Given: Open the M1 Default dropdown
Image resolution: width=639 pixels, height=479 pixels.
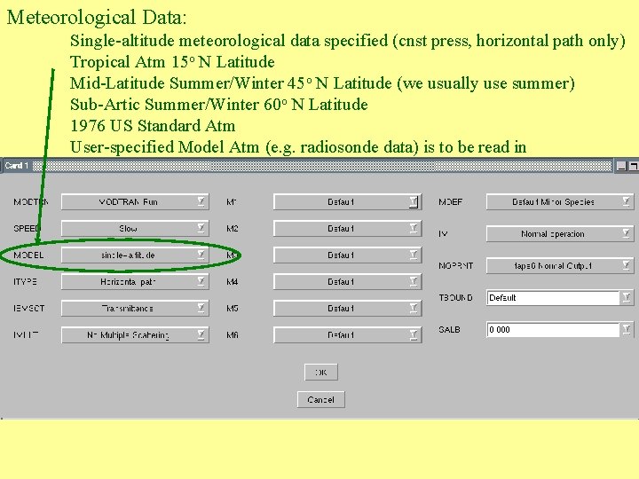Looking at the screenshot, I should coord(348,202).
